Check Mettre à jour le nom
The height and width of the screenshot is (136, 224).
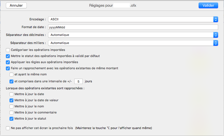(11, 106)
